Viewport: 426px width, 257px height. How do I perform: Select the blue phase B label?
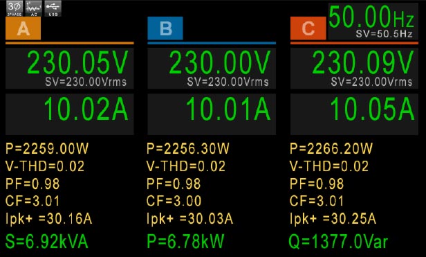165,28
